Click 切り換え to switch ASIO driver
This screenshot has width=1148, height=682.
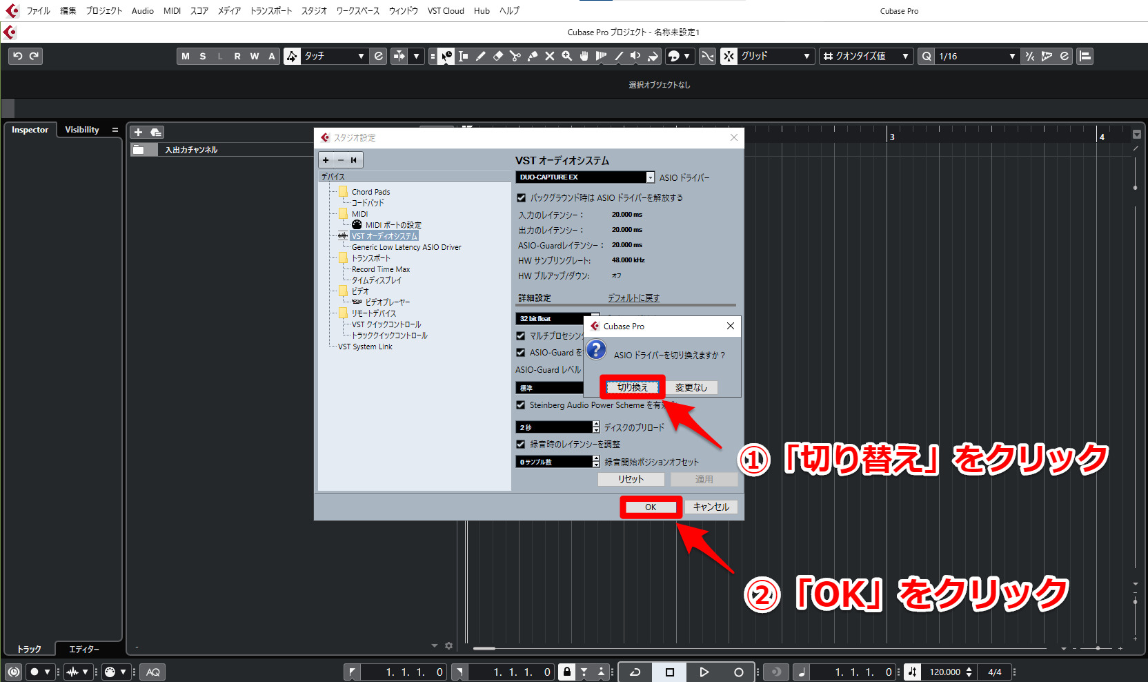(x=633, y=387)
